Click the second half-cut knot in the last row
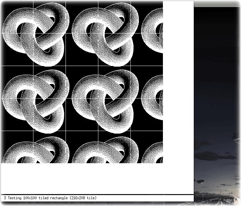241x206 pixels. pyautogui.click(x=105, y=150)
